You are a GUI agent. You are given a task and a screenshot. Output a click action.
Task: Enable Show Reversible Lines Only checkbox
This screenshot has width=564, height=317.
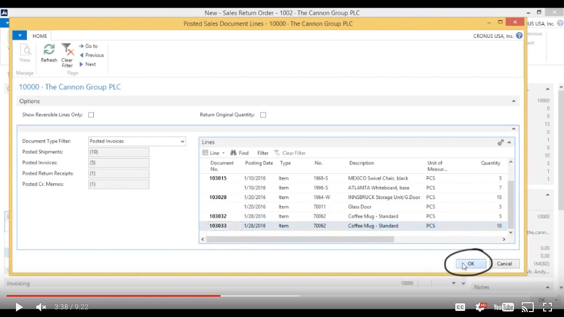(x=91, y=115)
